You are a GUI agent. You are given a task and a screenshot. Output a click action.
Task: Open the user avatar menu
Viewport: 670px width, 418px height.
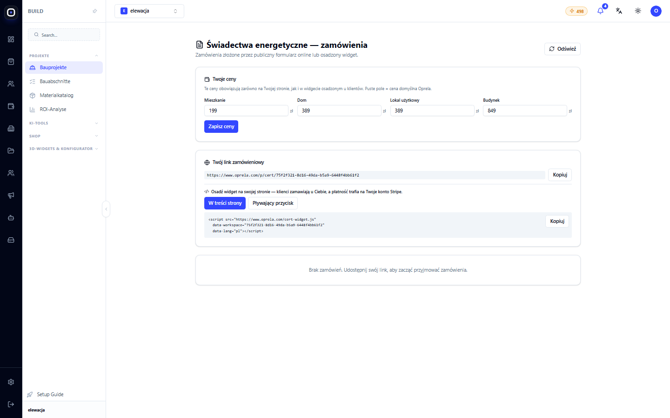coord(656,11)
